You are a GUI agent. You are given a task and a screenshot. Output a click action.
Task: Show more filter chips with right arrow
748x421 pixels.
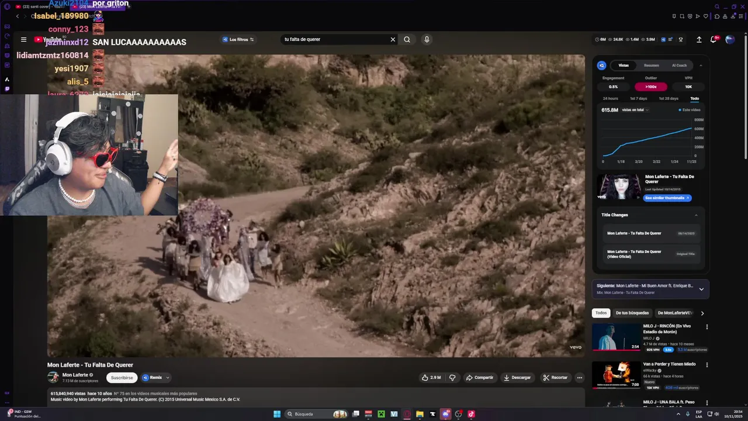(702, 313)
